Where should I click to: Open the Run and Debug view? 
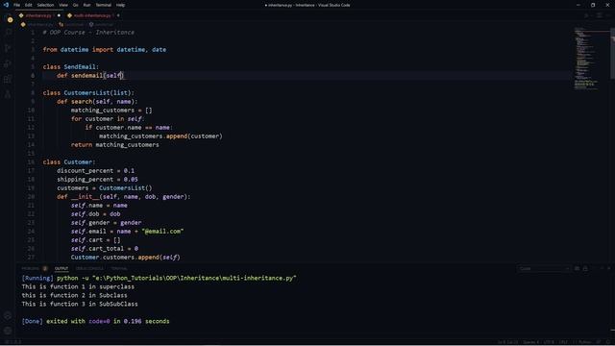tap(8, 63)
